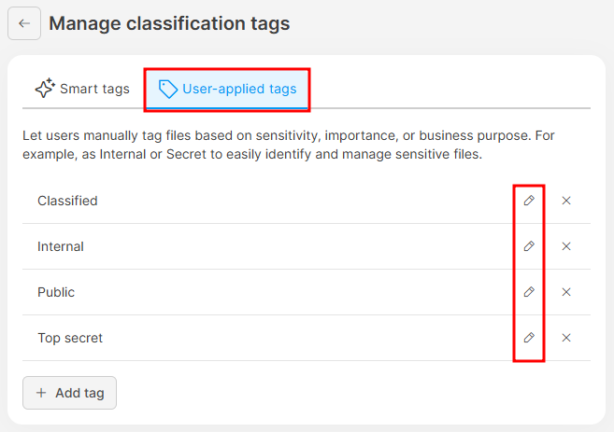This screenshot has height=432, width=614.
Task: Edit the Classified tag with pencil icon
Action: click(529, 201)
